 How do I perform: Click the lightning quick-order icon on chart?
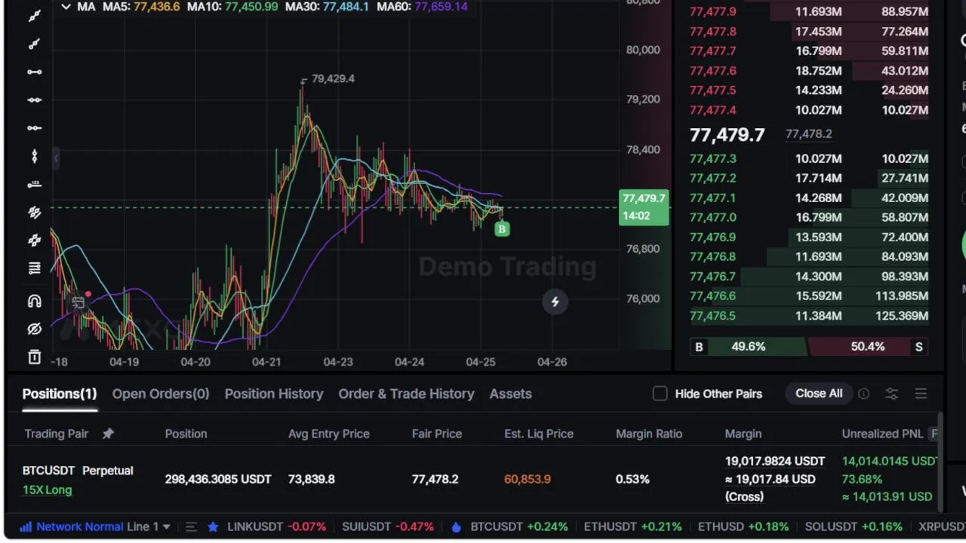pyautogui.click(x=555, y=302)
